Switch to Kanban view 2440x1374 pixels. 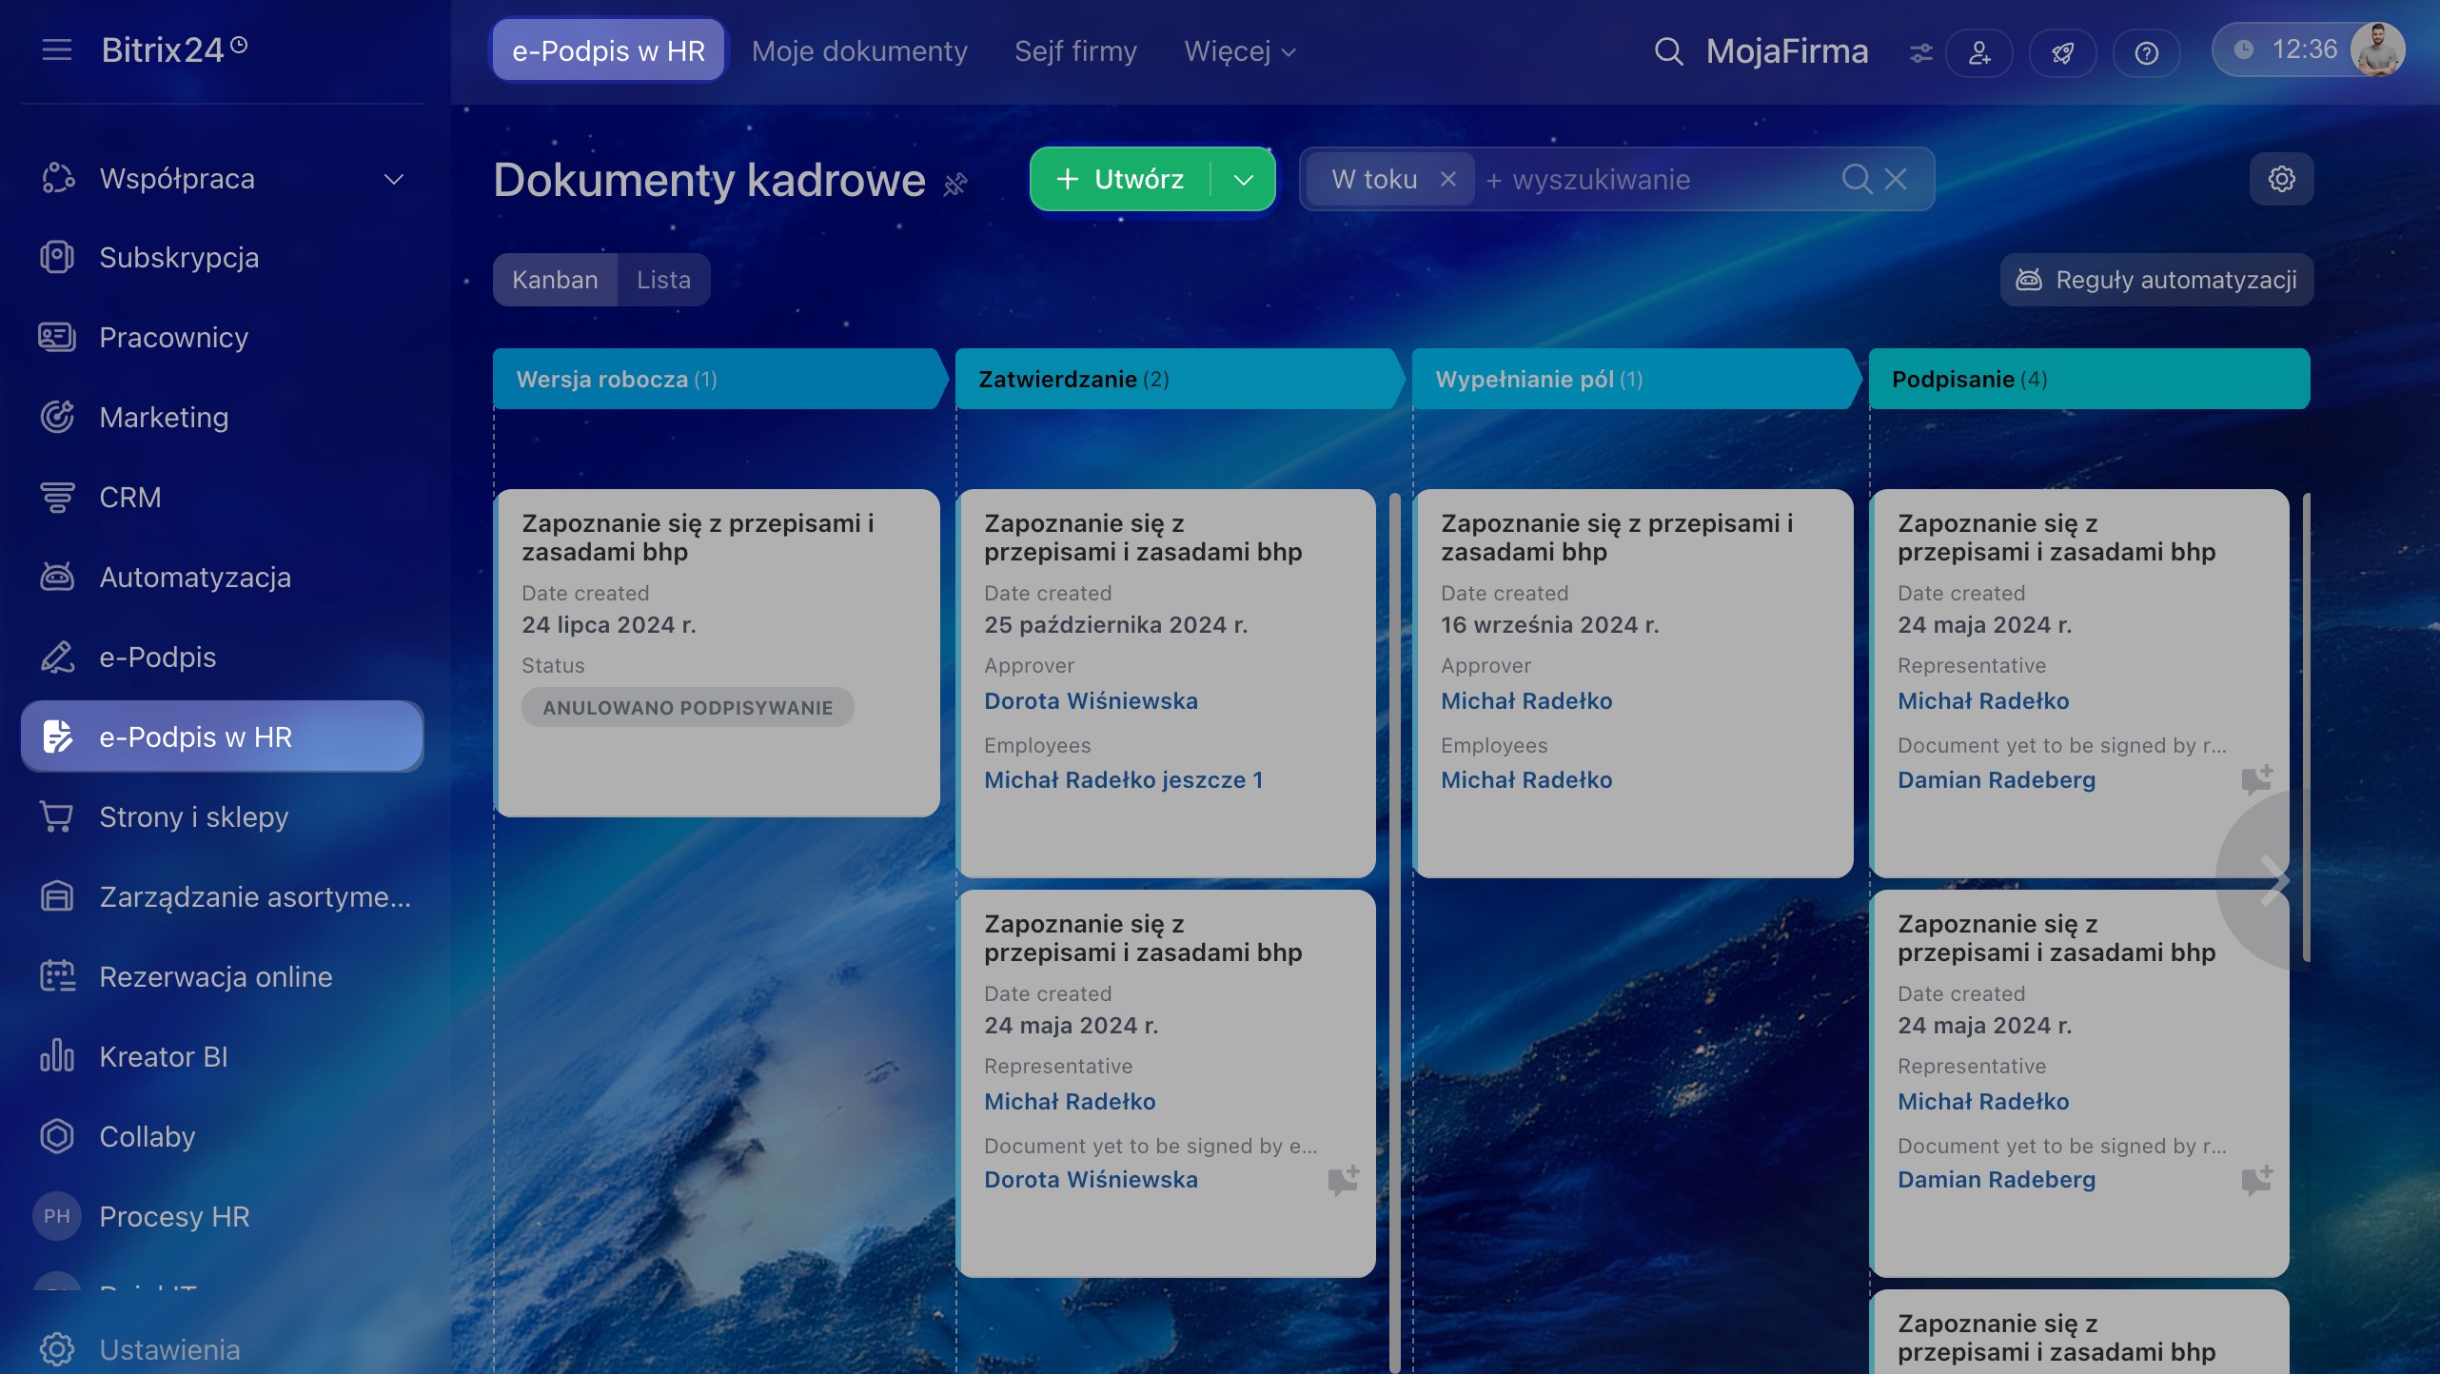(x=555, y=280)
